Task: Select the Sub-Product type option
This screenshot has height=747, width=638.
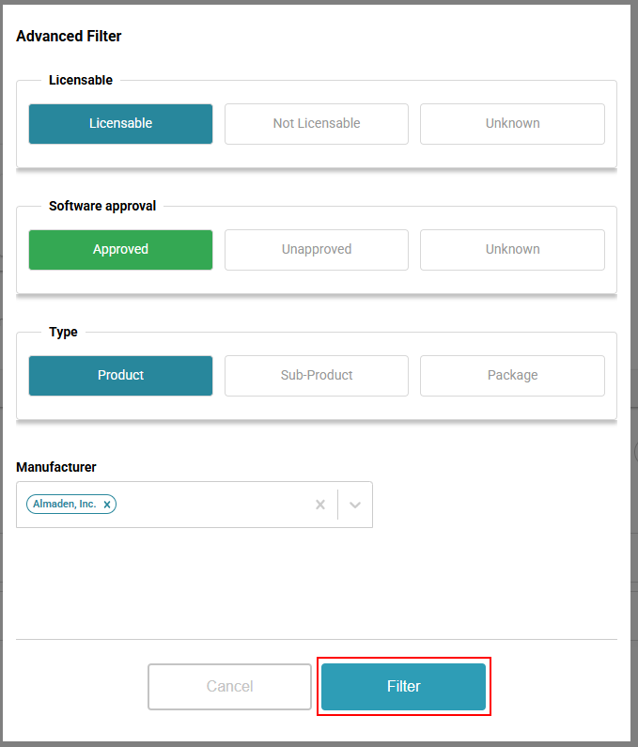Action: pos(317,375)
